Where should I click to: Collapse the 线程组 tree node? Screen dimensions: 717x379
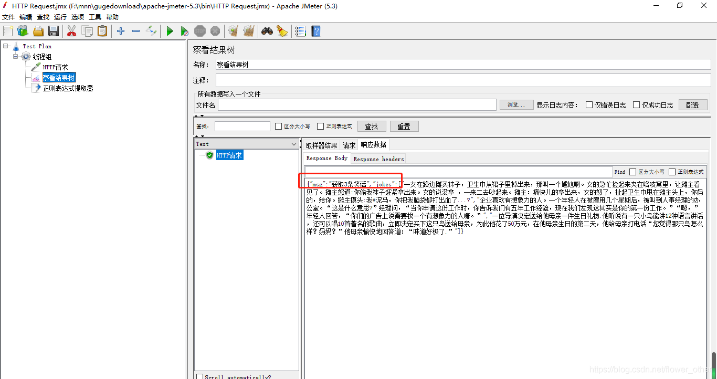[16, 57]
